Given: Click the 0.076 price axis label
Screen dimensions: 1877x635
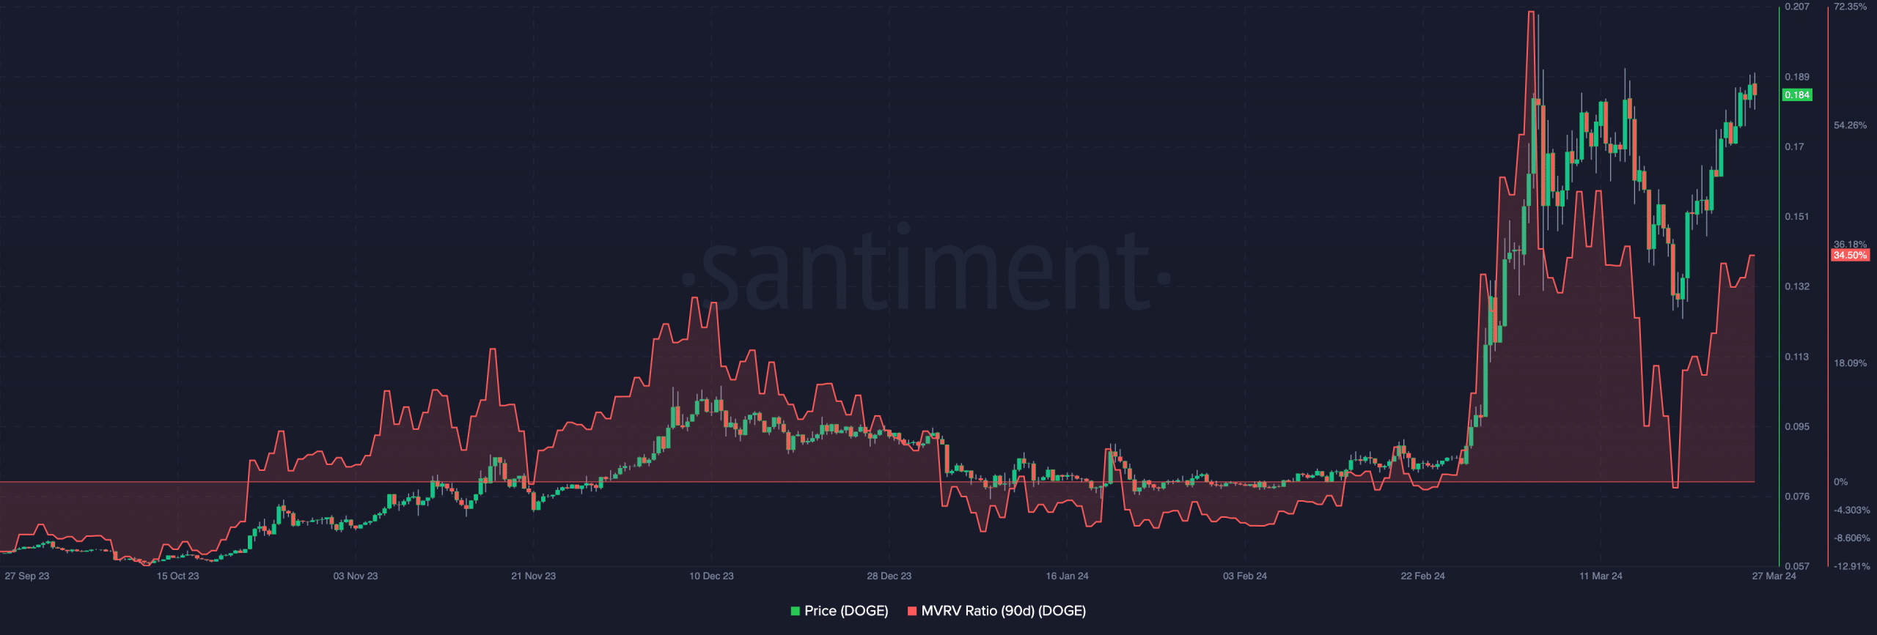Looking at the screenshot, I should tap(1797, 497).
